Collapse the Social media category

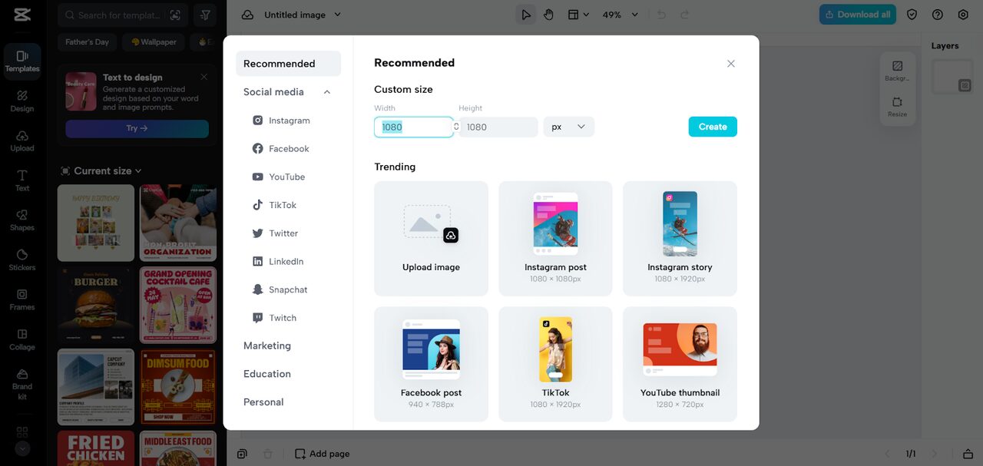[326, 92]
